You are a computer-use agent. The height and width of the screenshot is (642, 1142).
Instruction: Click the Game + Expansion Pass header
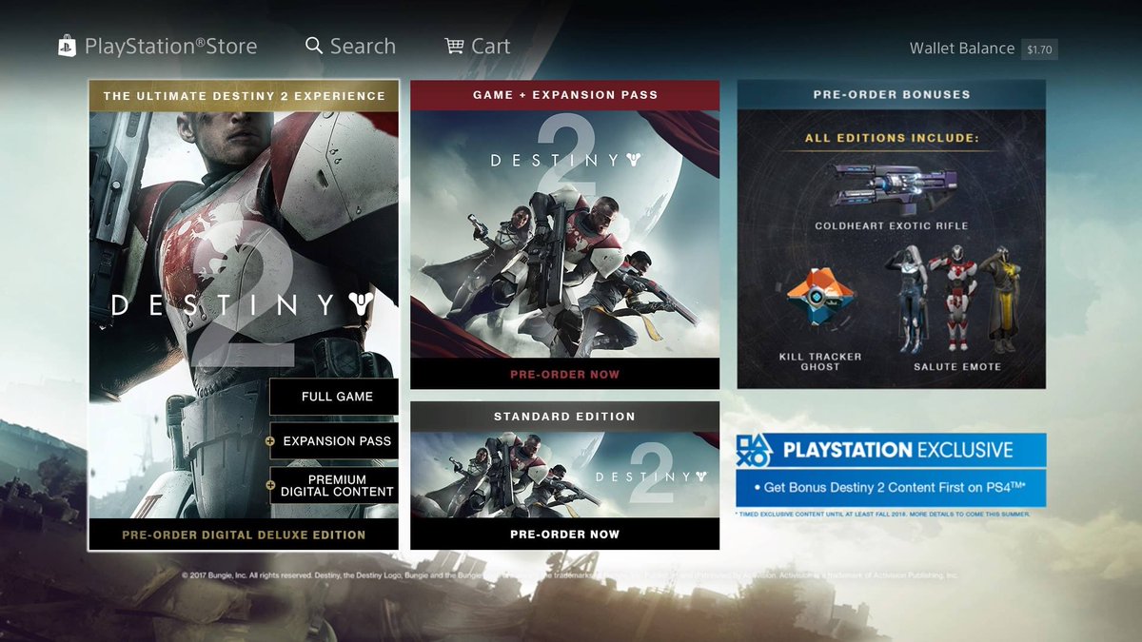tap(564, 95)
